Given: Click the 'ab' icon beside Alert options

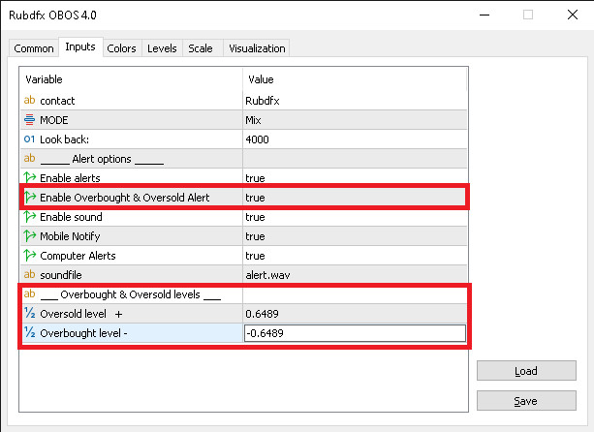Looking at the screenshot, I should pyautogui.click(x=29, y=158).
